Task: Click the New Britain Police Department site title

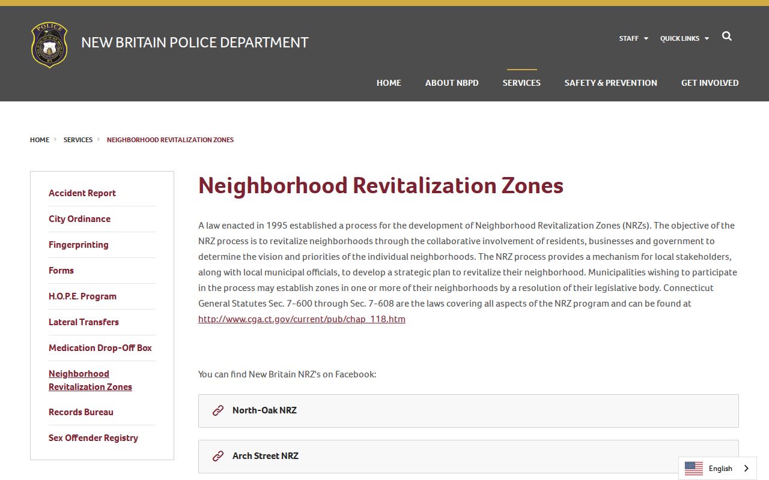Action: pyautogui.click(x=195, y=43)
